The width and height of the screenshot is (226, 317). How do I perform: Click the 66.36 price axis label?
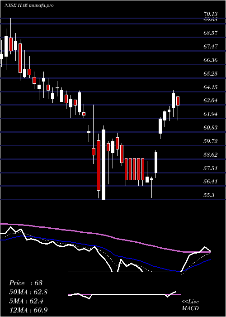coord(211,60)
